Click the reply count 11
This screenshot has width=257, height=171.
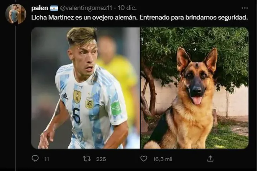pyautogui.click(x=47, y=159)
